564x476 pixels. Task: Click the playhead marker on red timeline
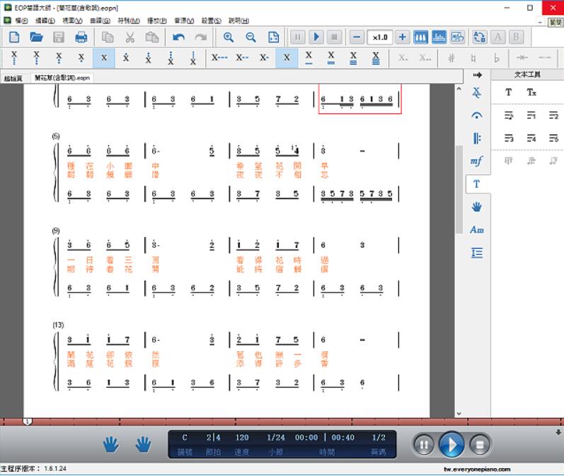(28, 421)
